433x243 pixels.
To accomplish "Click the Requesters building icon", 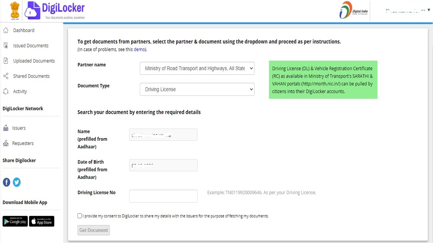I will coord(6,143).
